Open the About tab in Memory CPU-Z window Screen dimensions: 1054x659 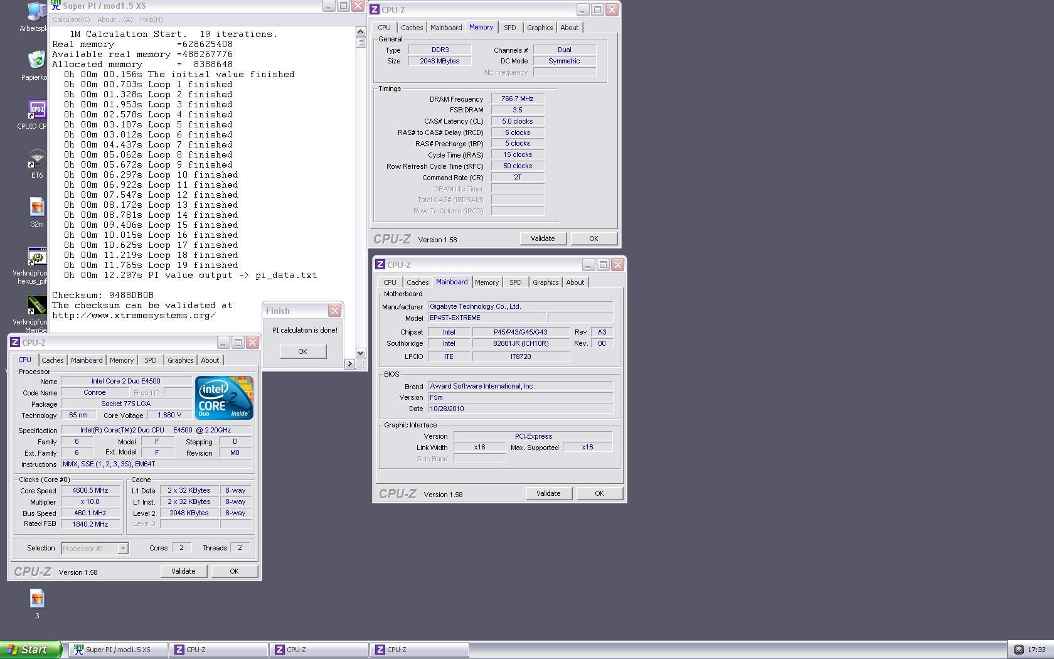point(569,28)
